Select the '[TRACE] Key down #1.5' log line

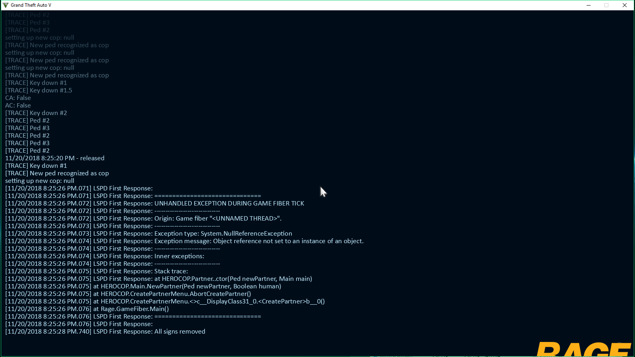click(x=38, y=90)
